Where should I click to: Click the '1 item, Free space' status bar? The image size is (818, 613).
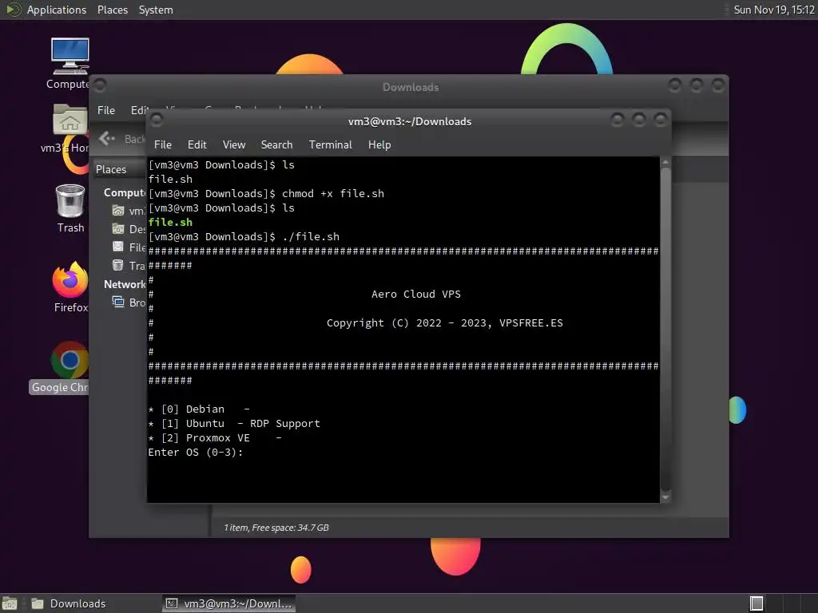(x=276, y=528)
